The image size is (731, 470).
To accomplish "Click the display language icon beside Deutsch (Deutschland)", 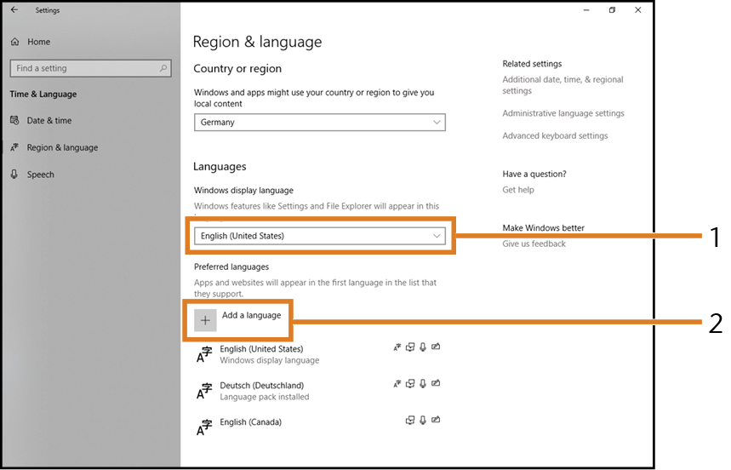I will (397, 384).
